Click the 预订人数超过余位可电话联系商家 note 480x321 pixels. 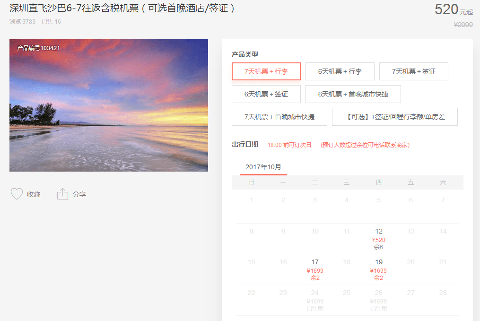coord(365,145)
